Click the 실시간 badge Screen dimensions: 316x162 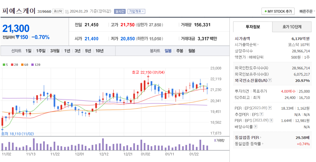(120, 11)
